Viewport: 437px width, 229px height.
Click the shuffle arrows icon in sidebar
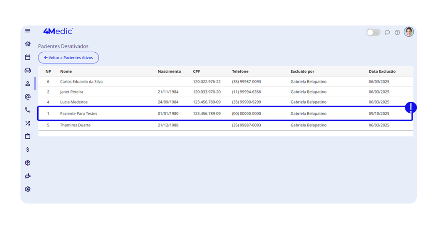coord(28,123)
